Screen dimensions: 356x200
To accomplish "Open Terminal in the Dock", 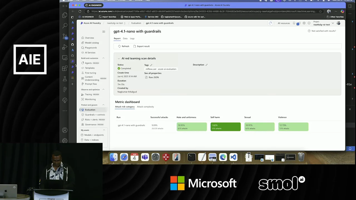I will click(x=191, y=157).
